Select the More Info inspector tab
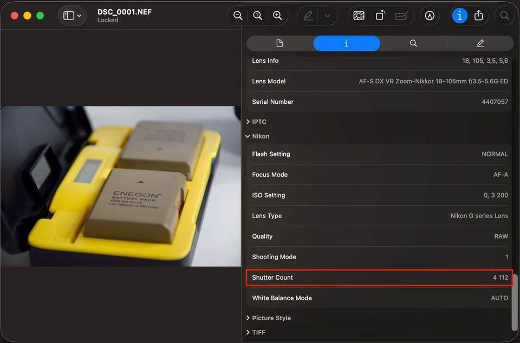 click(347, 43)
